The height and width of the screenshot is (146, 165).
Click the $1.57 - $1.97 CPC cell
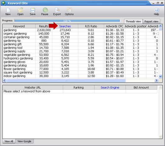pyautogui.click(x=115, y=62)
